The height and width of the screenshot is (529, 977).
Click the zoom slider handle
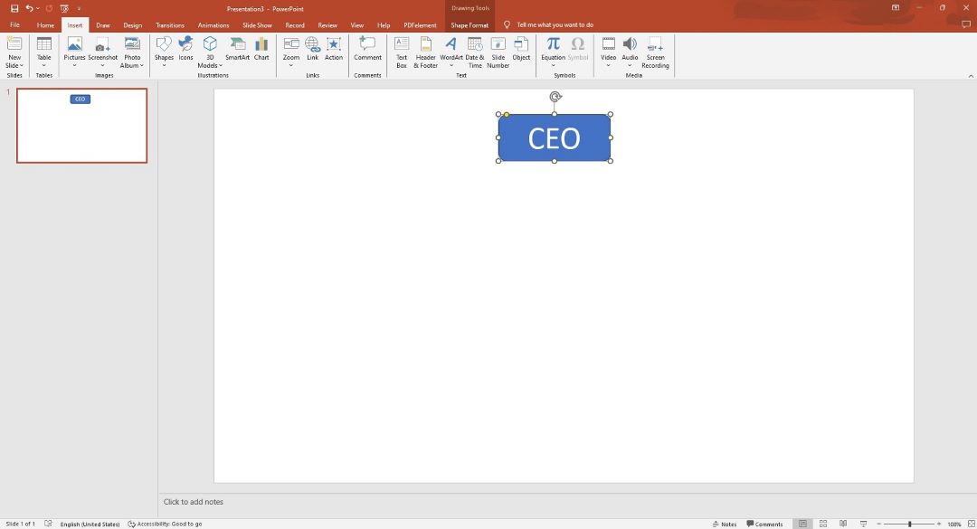910,524
